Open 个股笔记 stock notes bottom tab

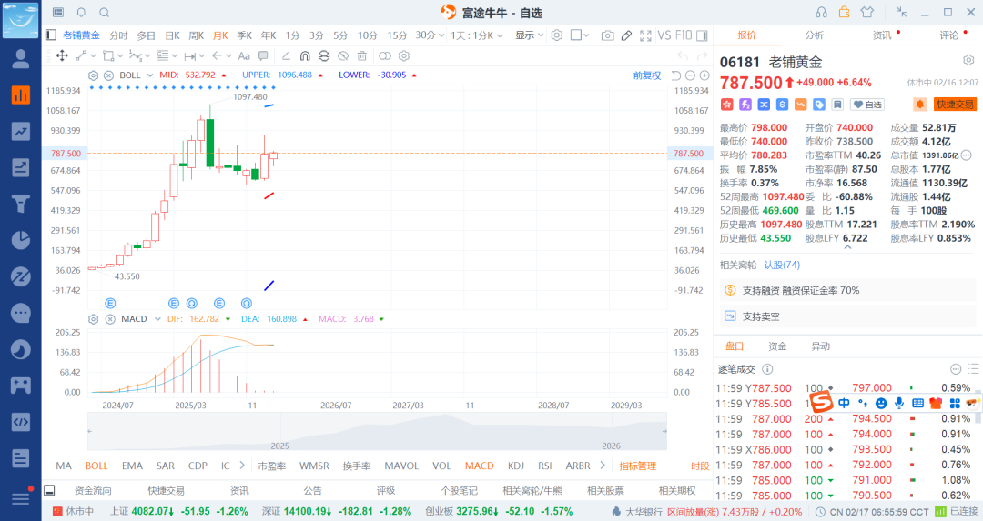(459, 490)
